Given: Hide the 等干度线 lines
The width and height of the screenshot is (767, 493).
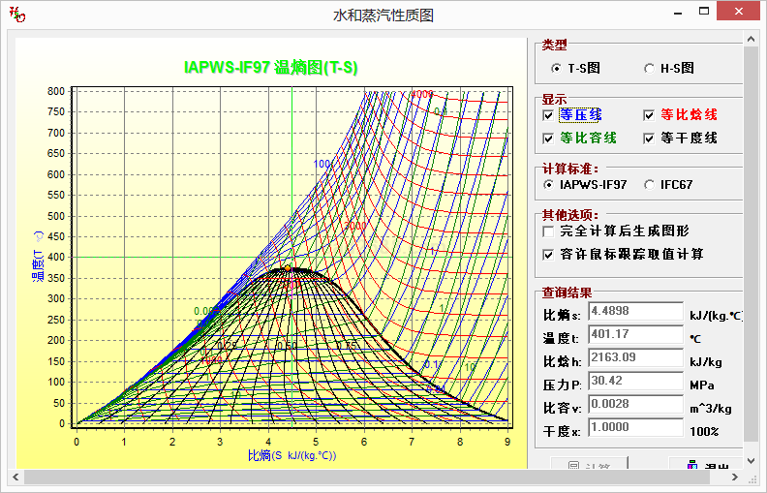Looking at the screenshot, I should (x=649, y=139).
